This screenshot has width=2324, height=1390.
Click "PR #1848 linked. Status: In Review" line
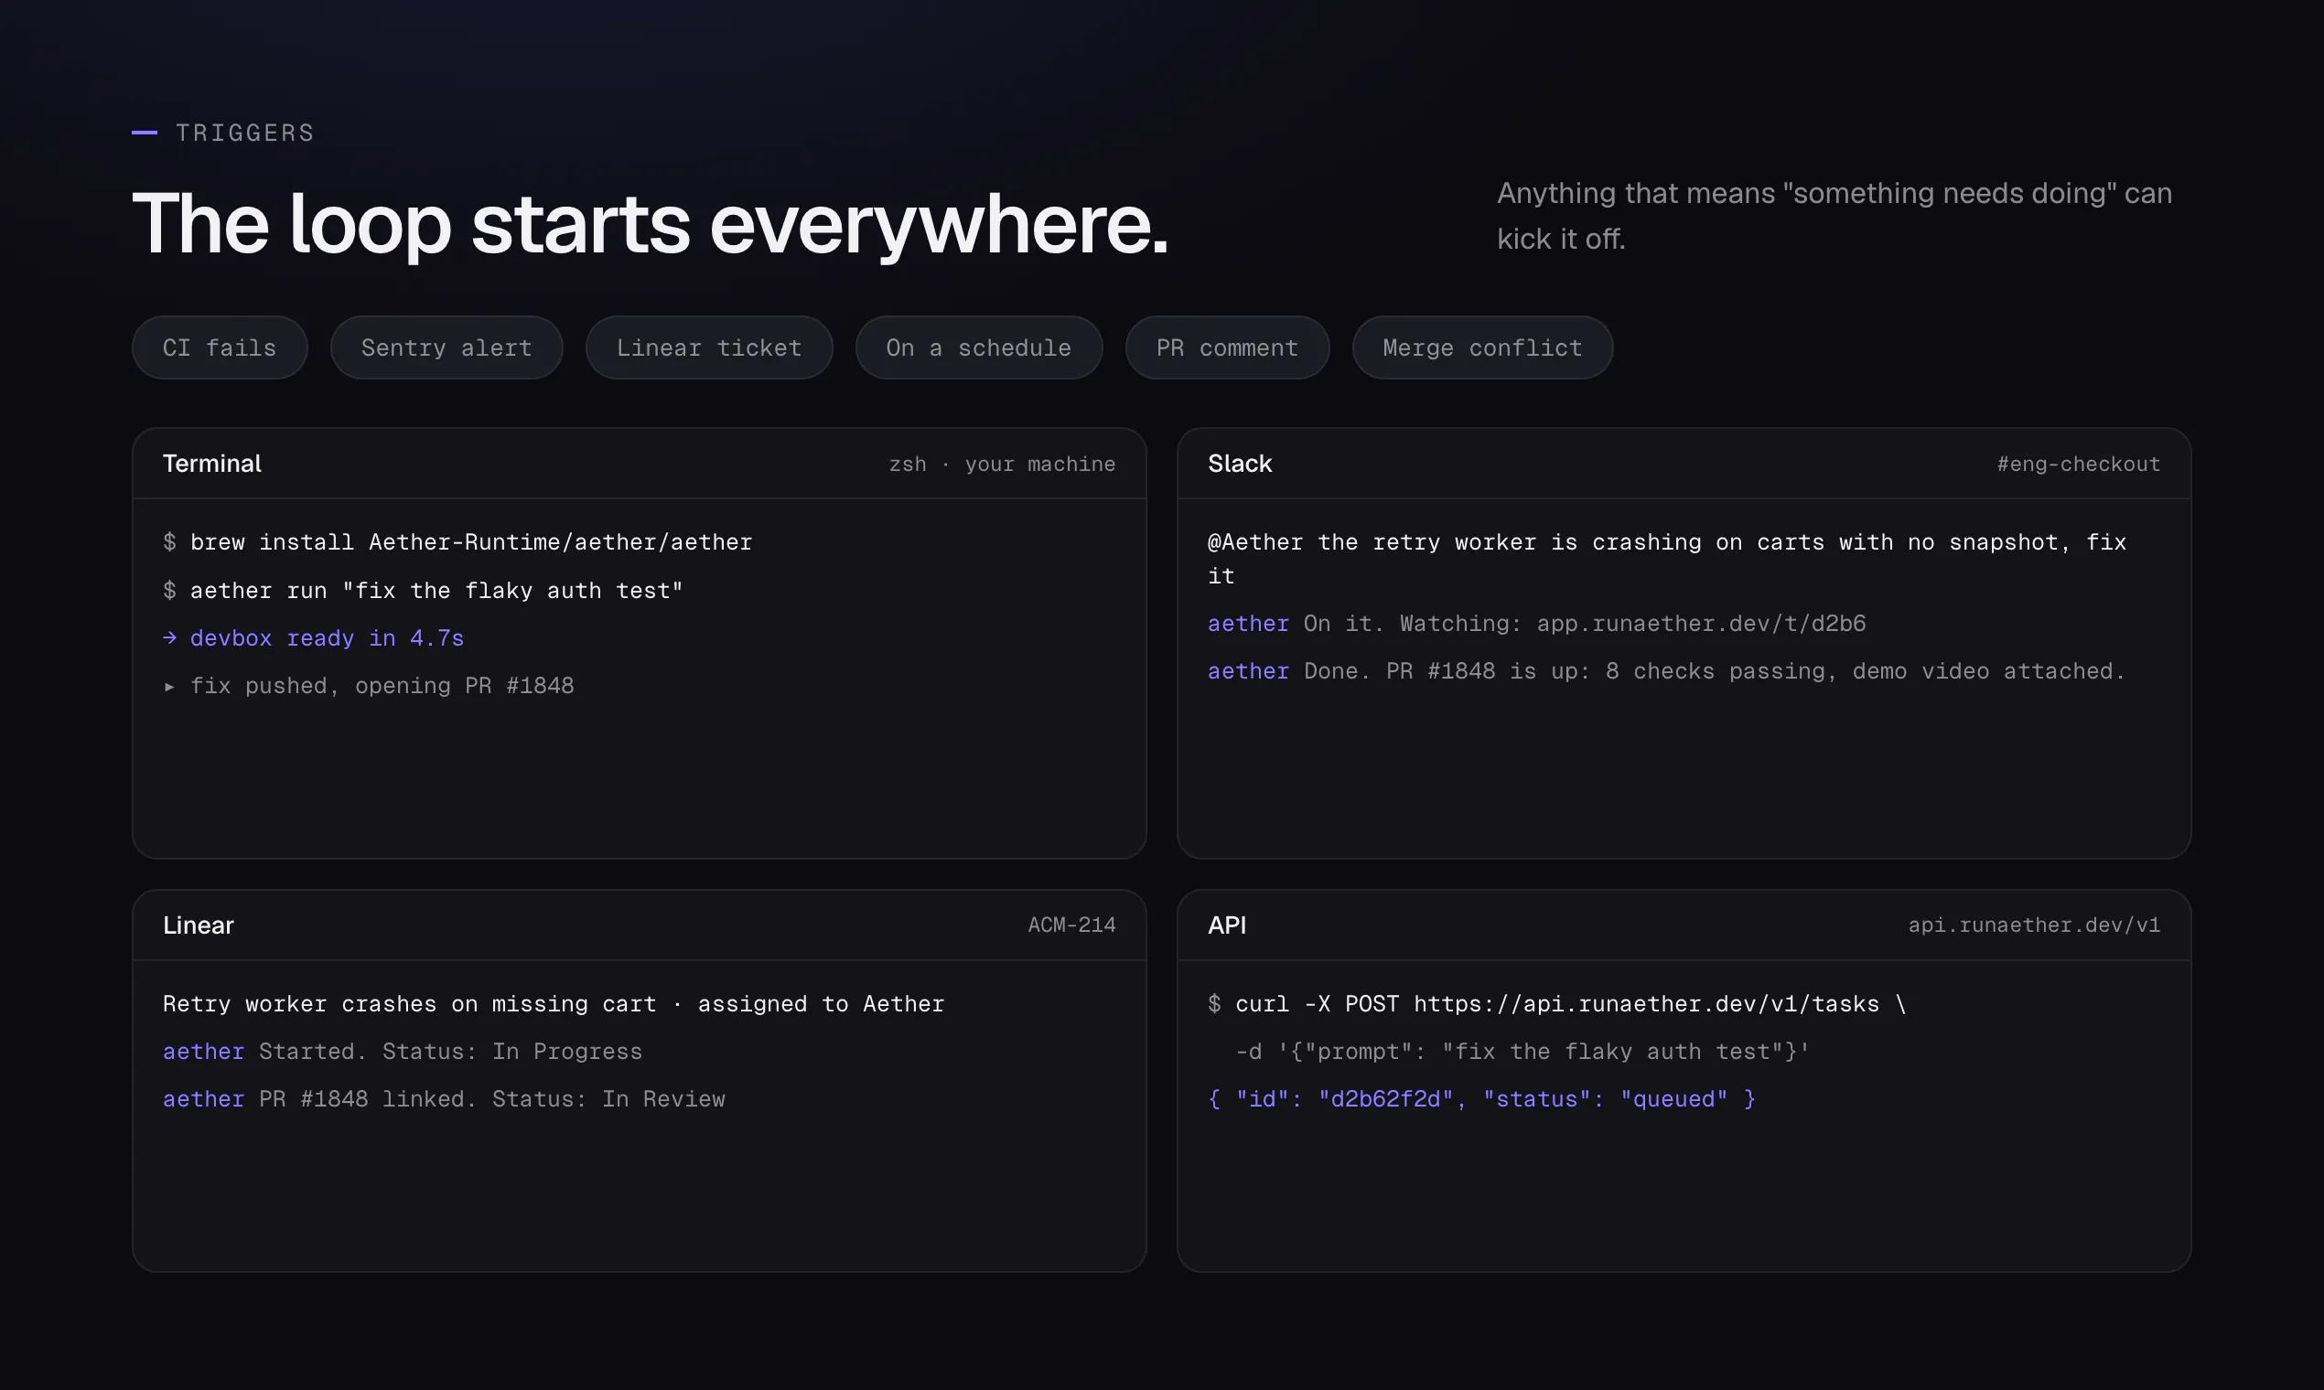tap(443, 1099)
